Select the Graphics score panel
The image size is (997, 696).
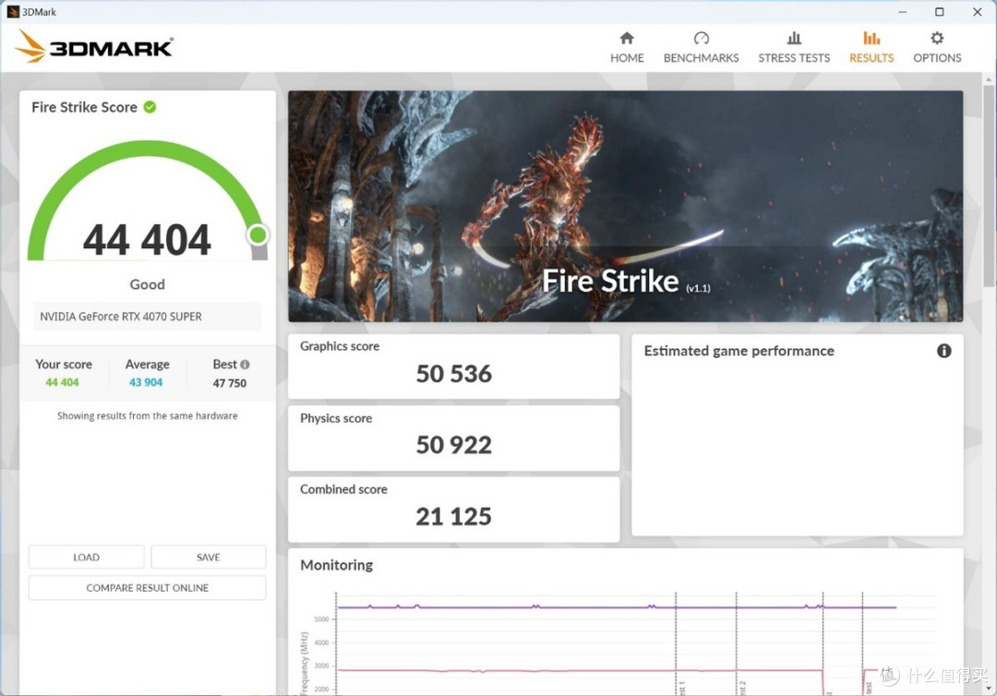453,366
